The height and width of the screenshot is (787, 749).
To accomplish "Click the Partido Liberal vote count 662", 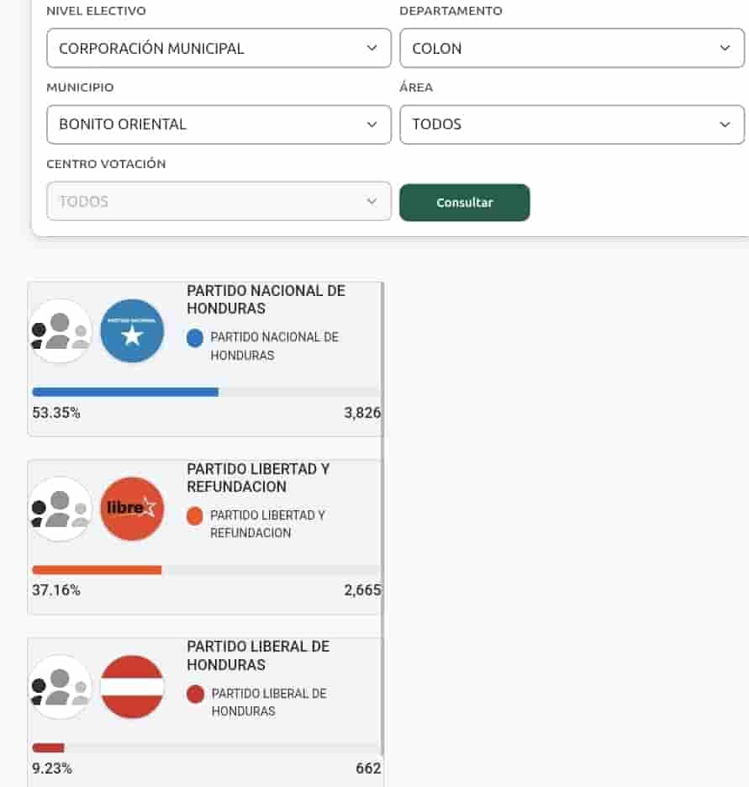I will tap(368, 769).
